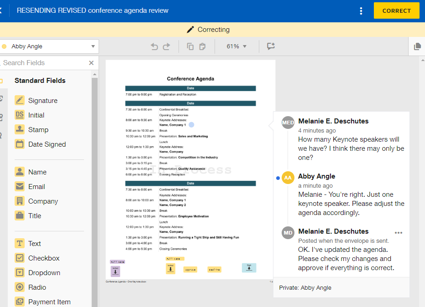Select the Dropdown field type
Image resolution: width=425 pixels, height=307 pixels.
click(44, 273)
